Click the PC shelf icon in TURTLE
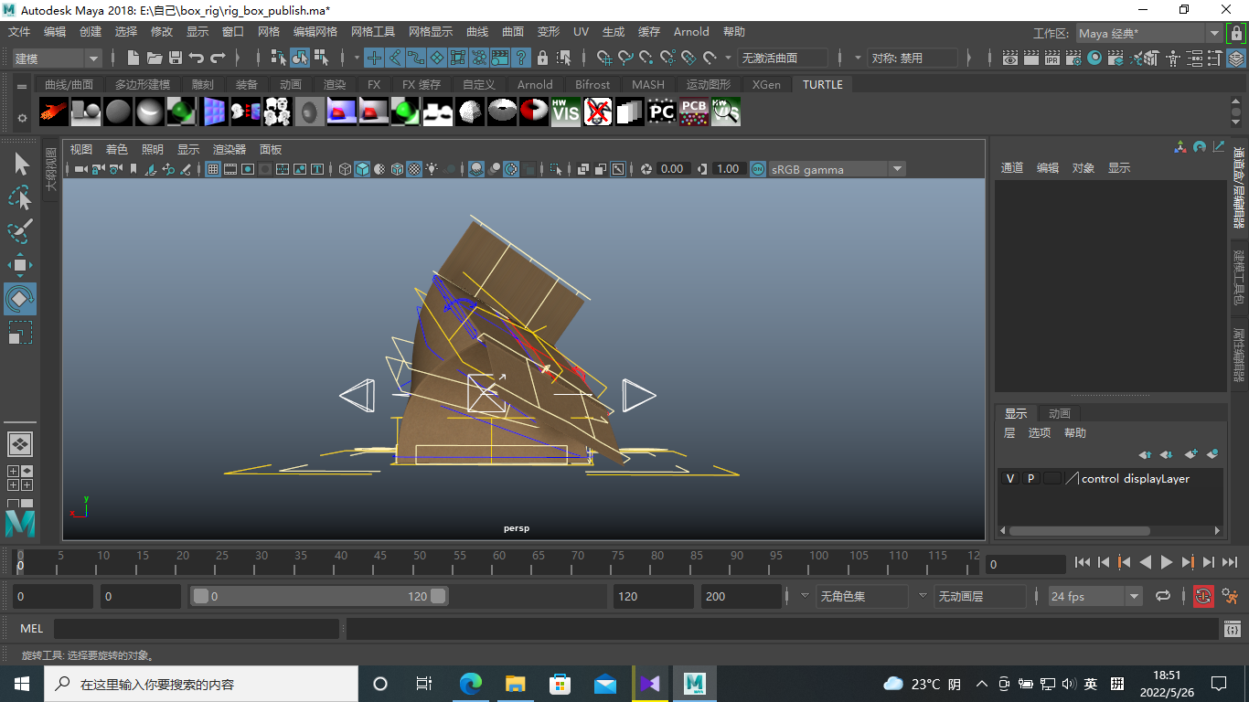 coord(662,112)
